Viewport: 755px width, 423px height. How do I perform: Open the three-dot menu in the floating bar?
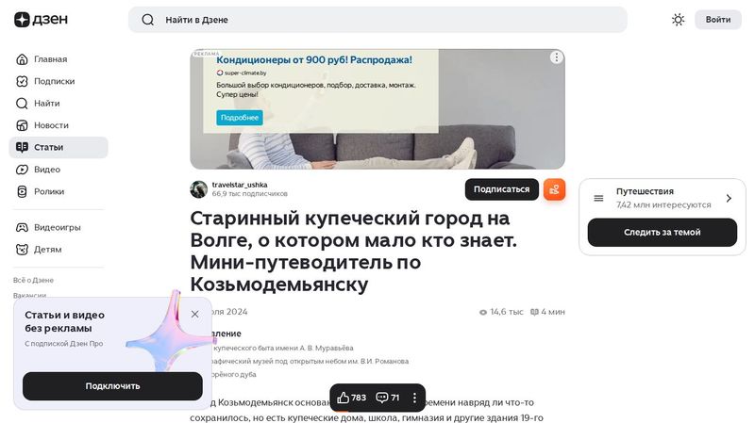414,398
